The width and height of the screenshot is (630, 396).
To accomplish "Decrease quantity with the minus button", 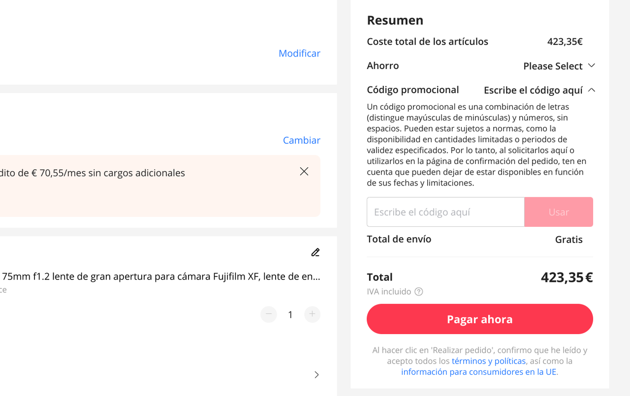I will click(269, 314).
